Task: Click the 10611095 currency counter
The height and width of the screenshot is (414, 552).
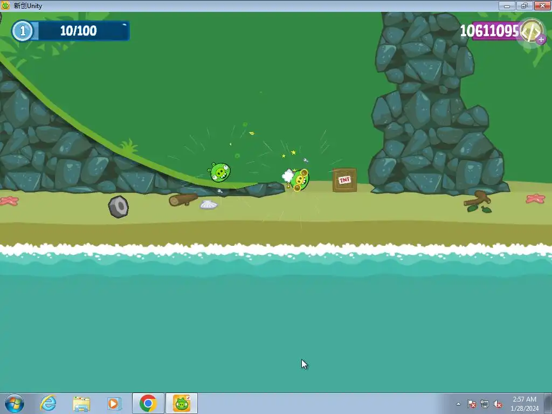Action: [489, 31]
